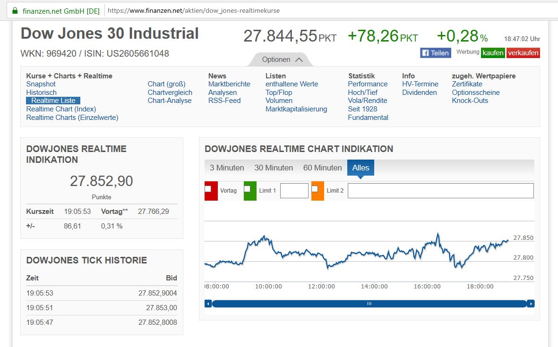Click the Facebook Teilen share button
Image resolution: width=558 pixels, height=347 pixels.
pos(435,53)
